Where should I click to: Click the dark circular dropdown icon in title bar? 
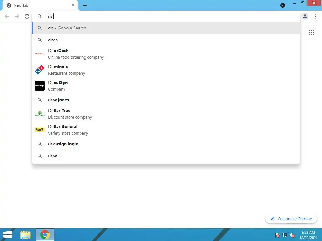tap(283, 5)
